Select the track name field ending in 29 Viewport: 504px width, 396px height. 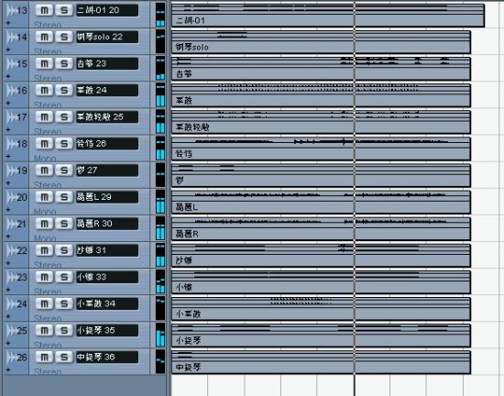click(x=107, y=197)
